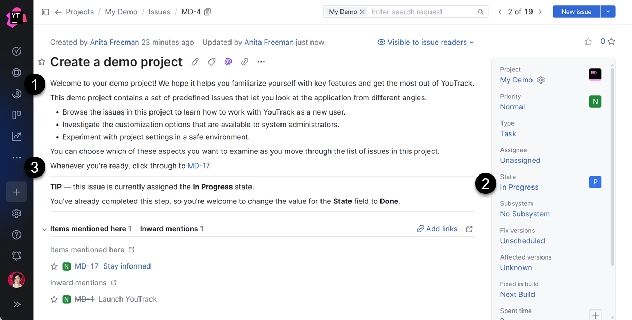Star the MD-17 issue
This screenshot has width=632, height=320.
click(x=54, y=266)
